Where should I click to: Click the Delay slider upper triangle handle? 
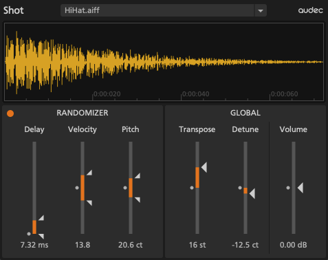[41, 218]
